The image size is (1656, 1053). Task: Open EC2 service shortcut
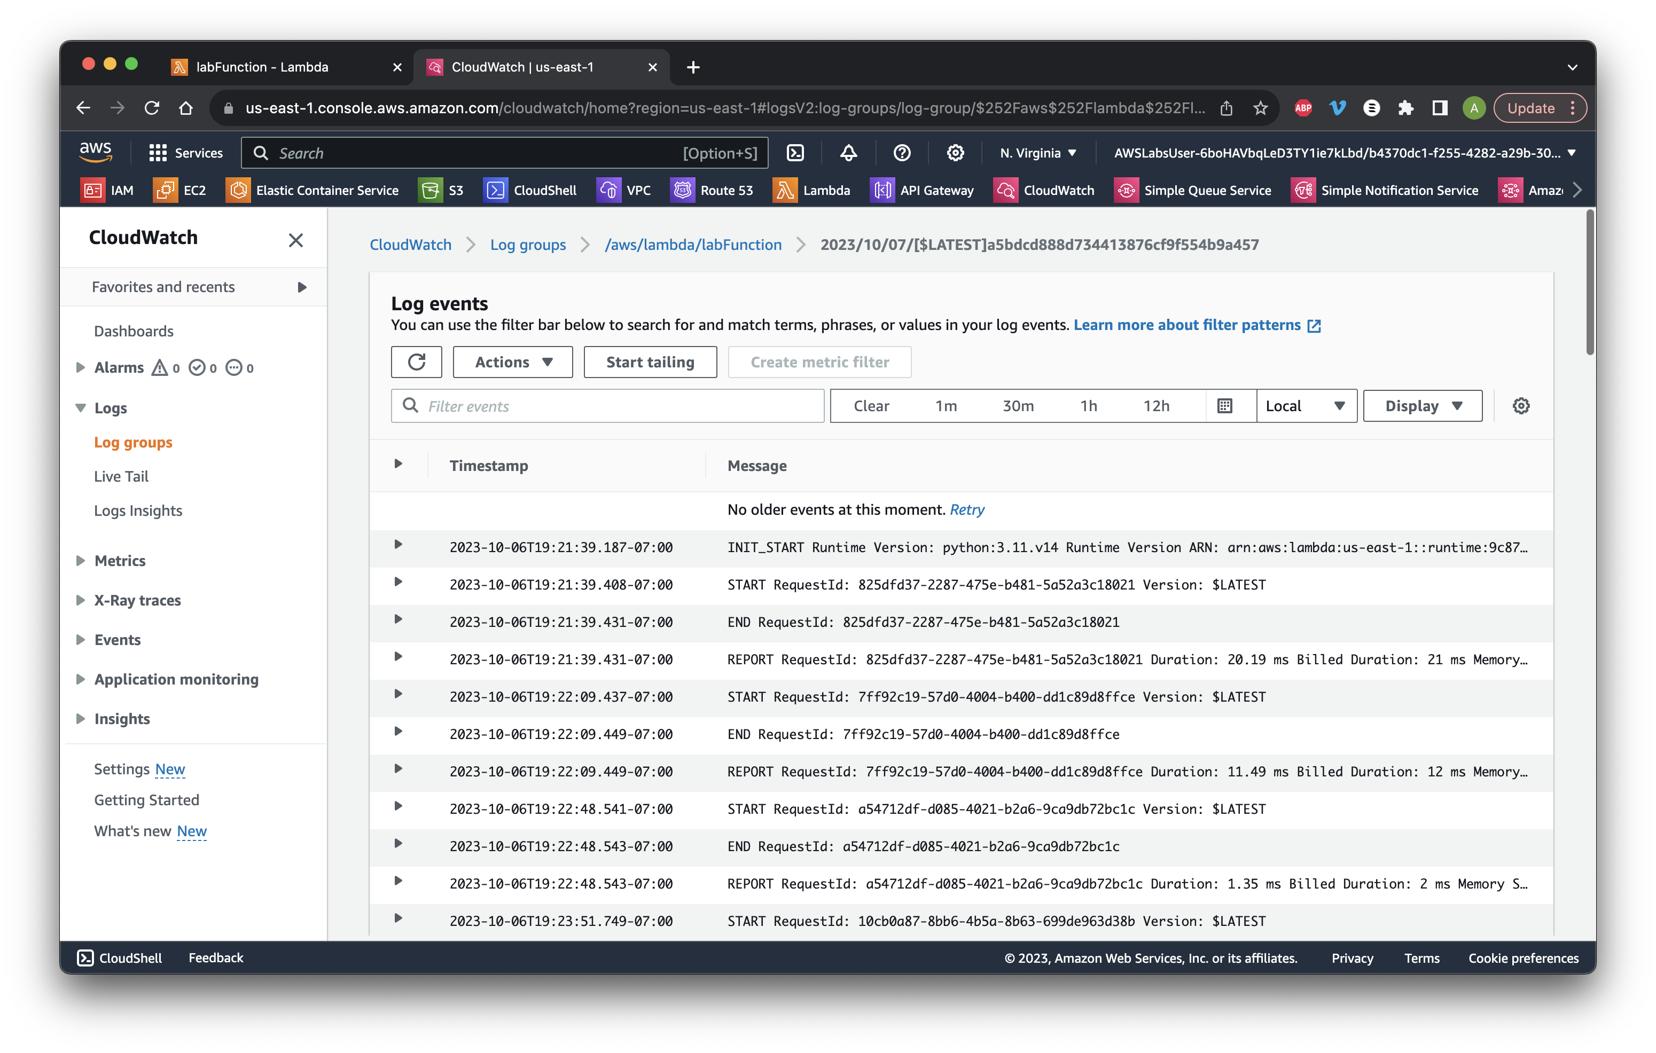coord(179,191)
